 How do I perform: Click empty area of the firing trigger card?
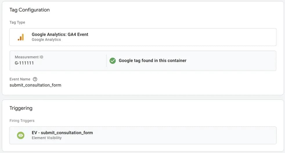pyautogui.click(x=182, y=135)
